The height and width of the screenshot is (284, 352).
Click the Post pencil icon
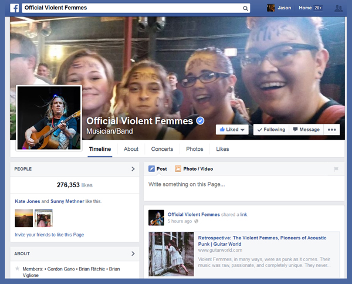click(x=151, y=168)
